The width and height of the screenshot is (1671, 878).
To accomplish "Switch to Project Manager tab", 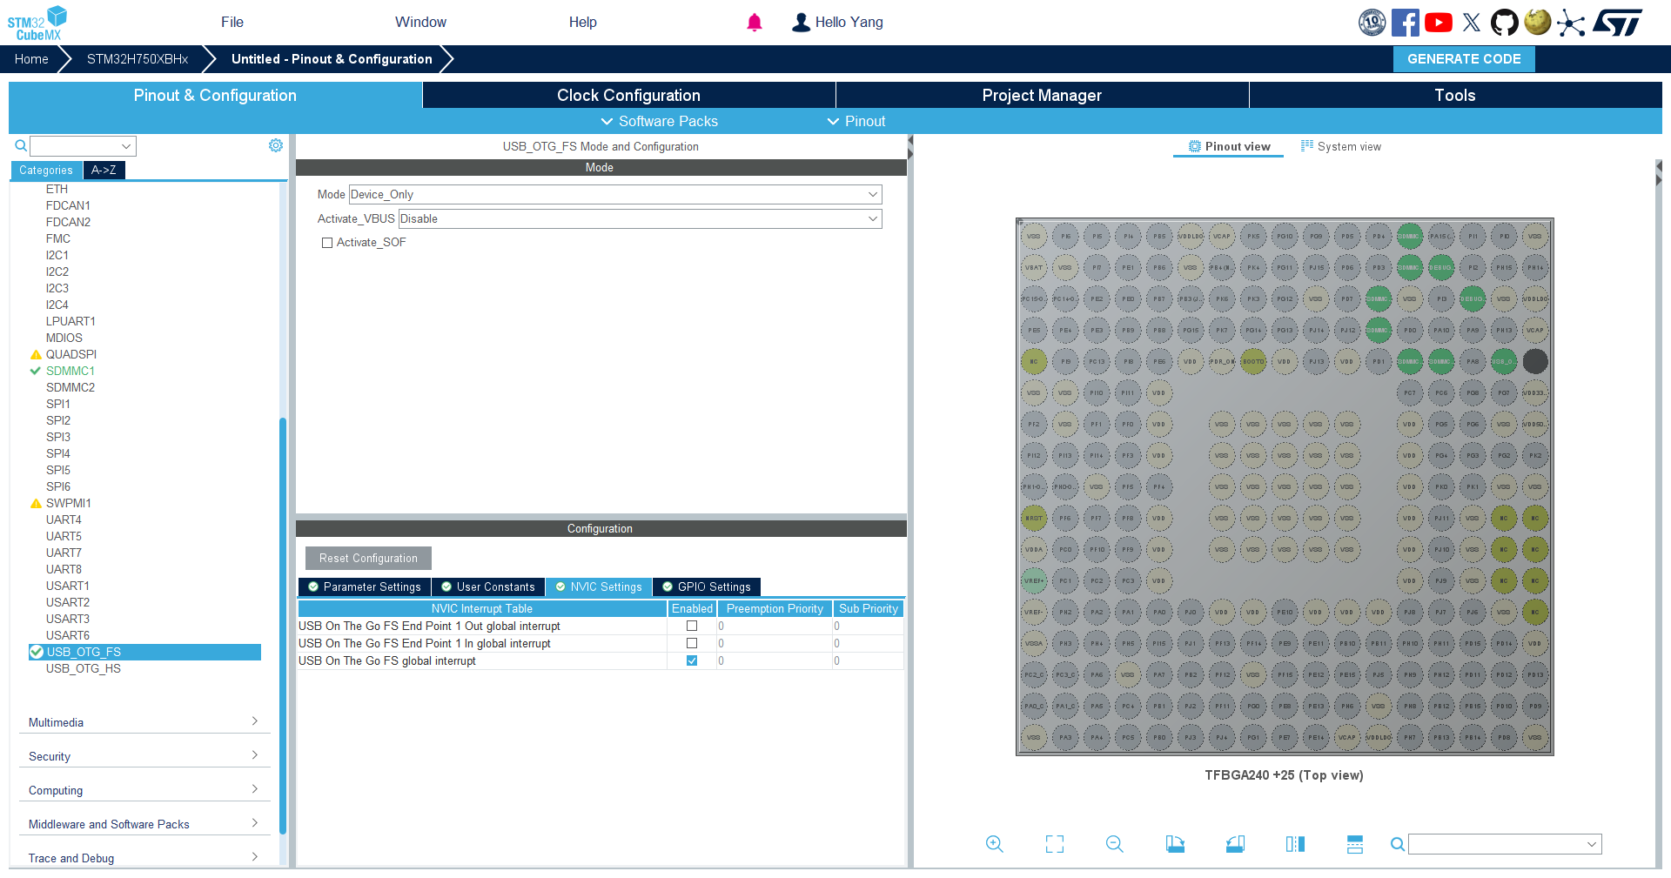I will (x=1042, y=96).
